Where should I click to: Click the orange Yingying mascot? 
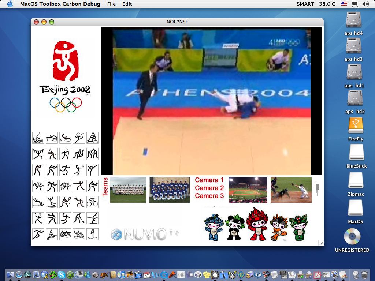(x=279, y=227)
